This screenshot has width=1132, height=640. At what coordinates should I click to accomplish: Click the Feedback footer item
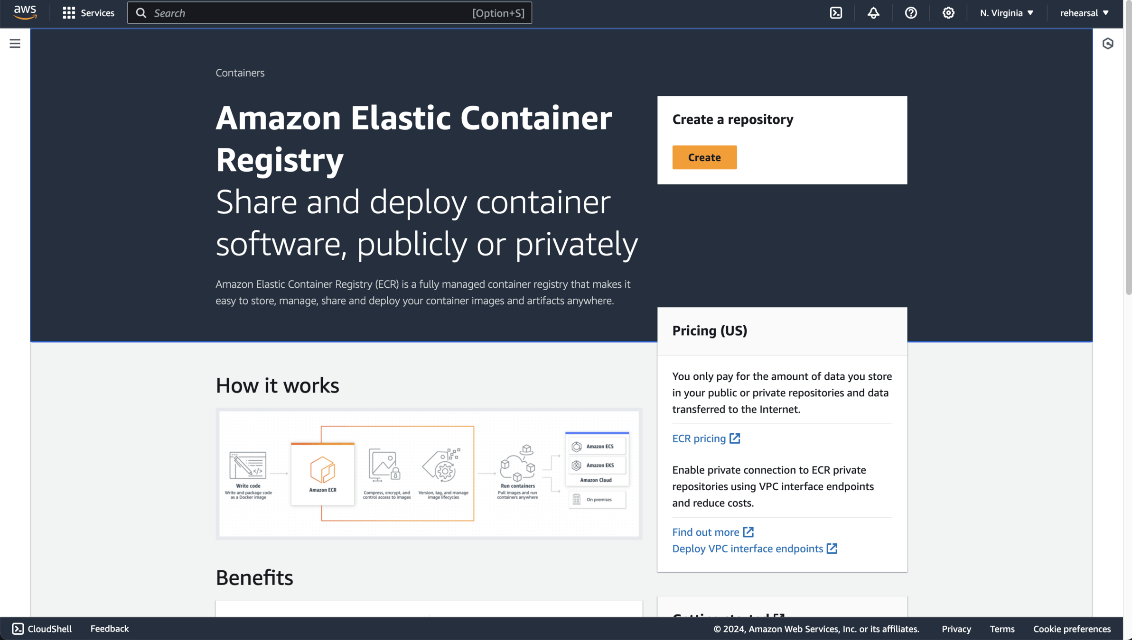pyautogui.click(x=109, y=629)
